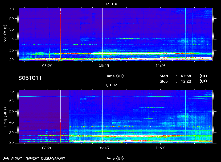The image size is (221, 162).
Task: Click the 20 frequency tick of LHP panel
Action: pyautogui.click(x=11, y=142)
